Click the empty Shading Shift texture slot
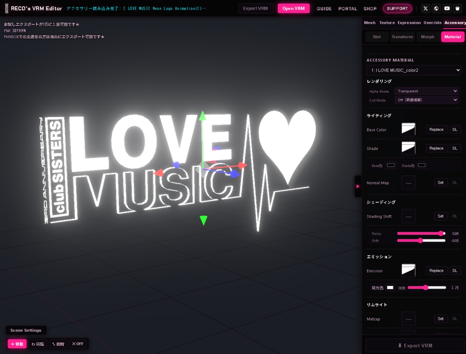Image resolution: width=466 pixels, height=354 pixels. [408, 216]
